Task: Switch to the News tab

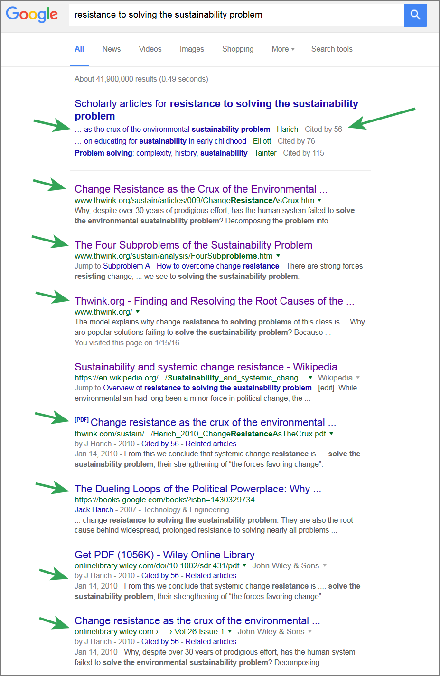Action: pos(112,49)
